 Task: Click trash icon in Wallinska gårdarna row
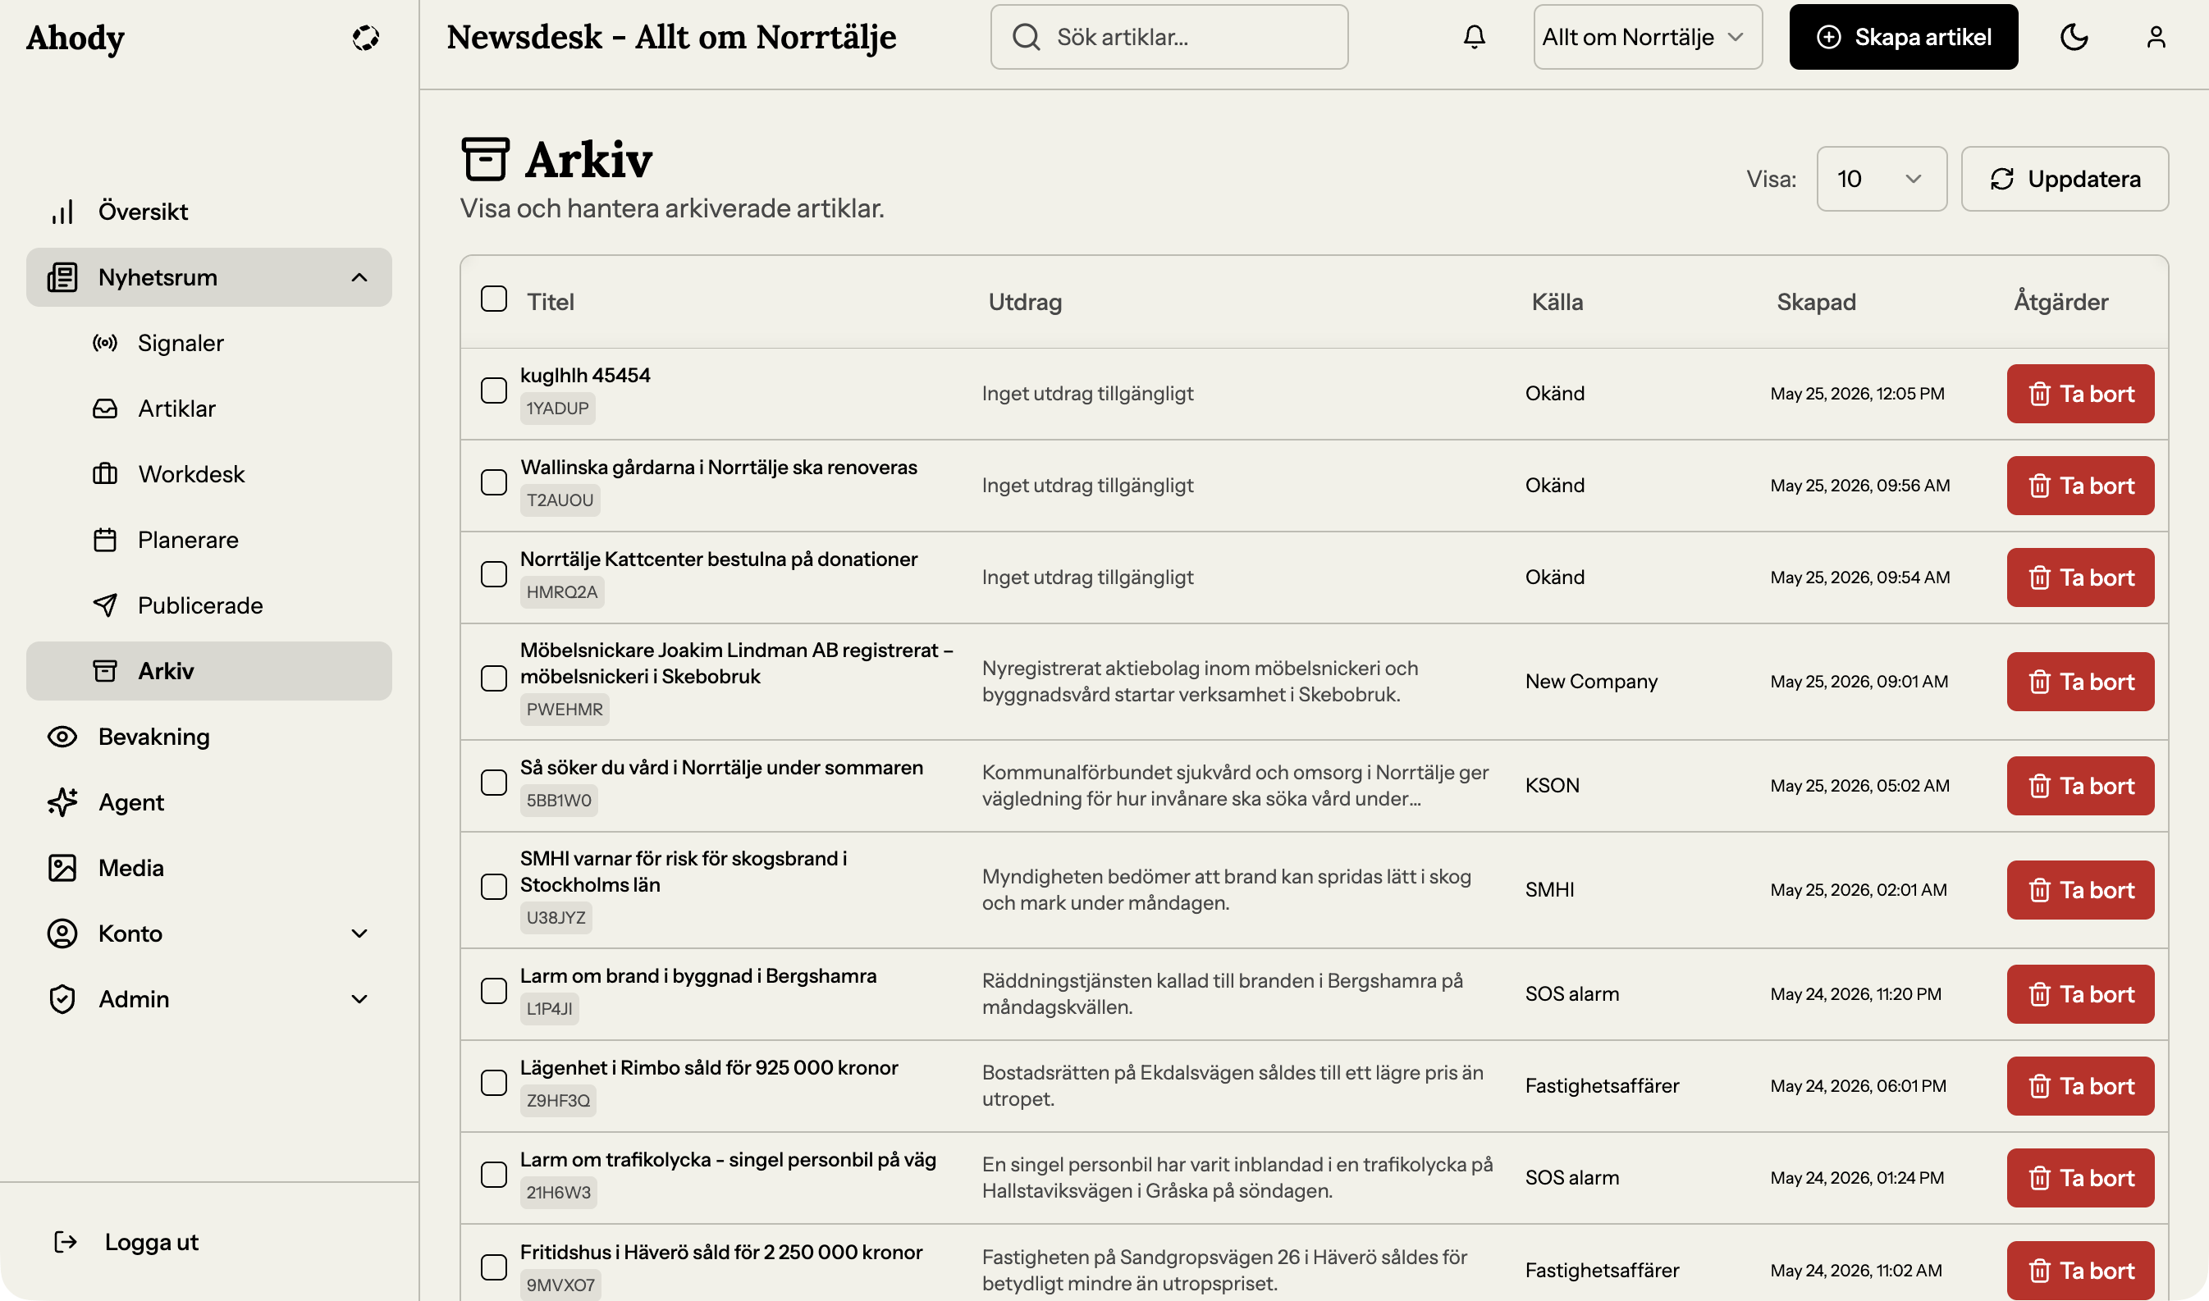pyautogui.click(x=2040, y=486)
